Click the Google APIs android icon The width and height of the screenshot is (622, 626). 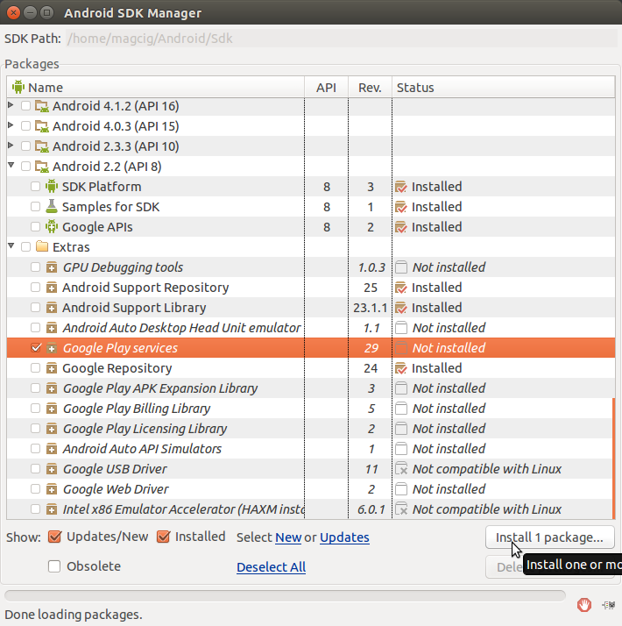[x=52, y=227]
